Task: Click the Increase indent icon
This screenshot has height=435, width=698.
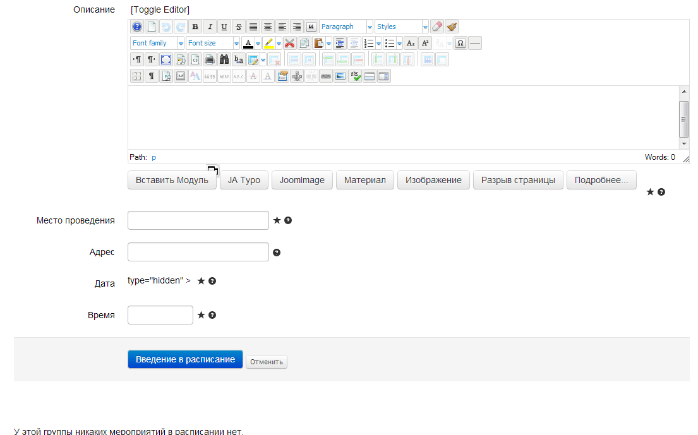Action: pos(340,43)
